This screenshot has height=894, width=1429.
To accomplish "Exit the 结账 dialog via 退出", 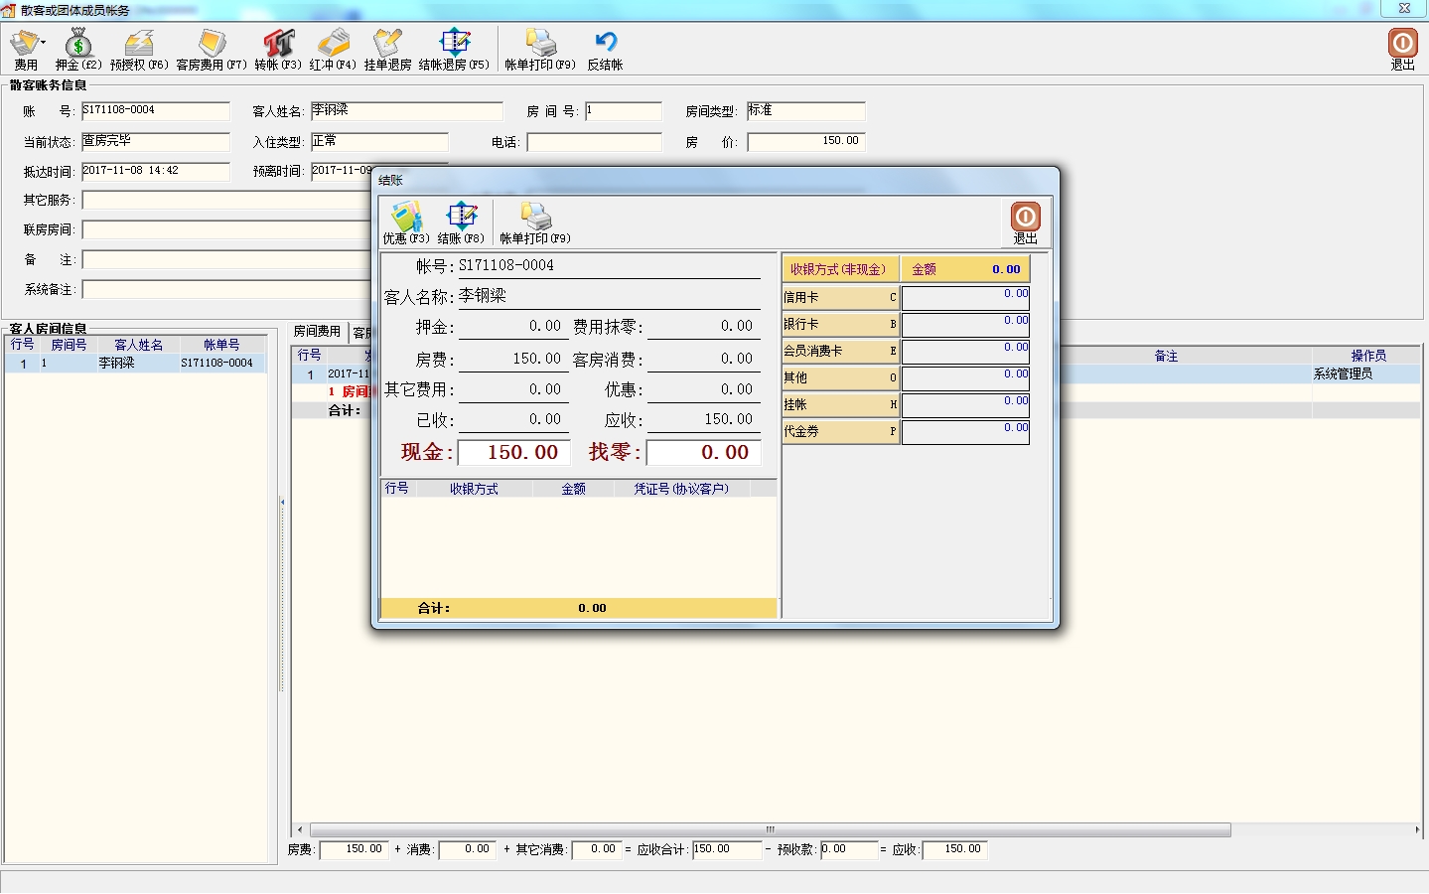I will (1025, 222).
